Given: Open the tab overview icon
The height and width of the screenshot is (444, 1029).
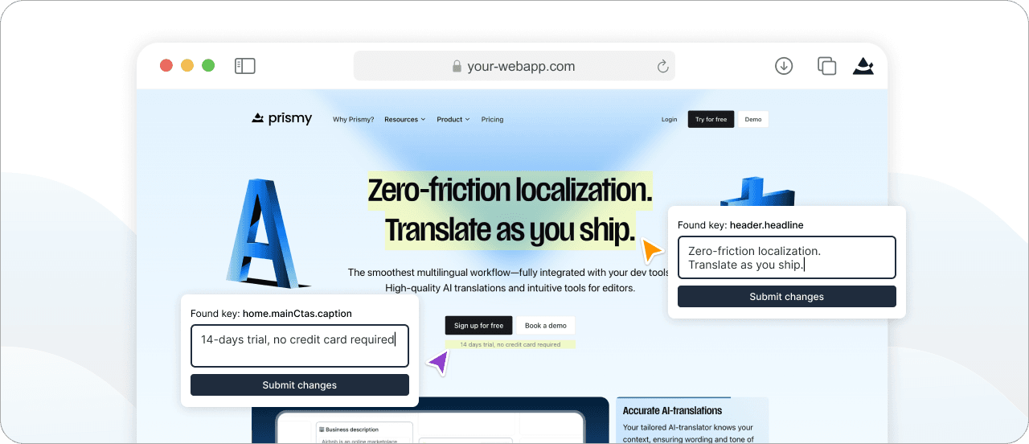Looking at the screenshot, I should tap(826, 66).
